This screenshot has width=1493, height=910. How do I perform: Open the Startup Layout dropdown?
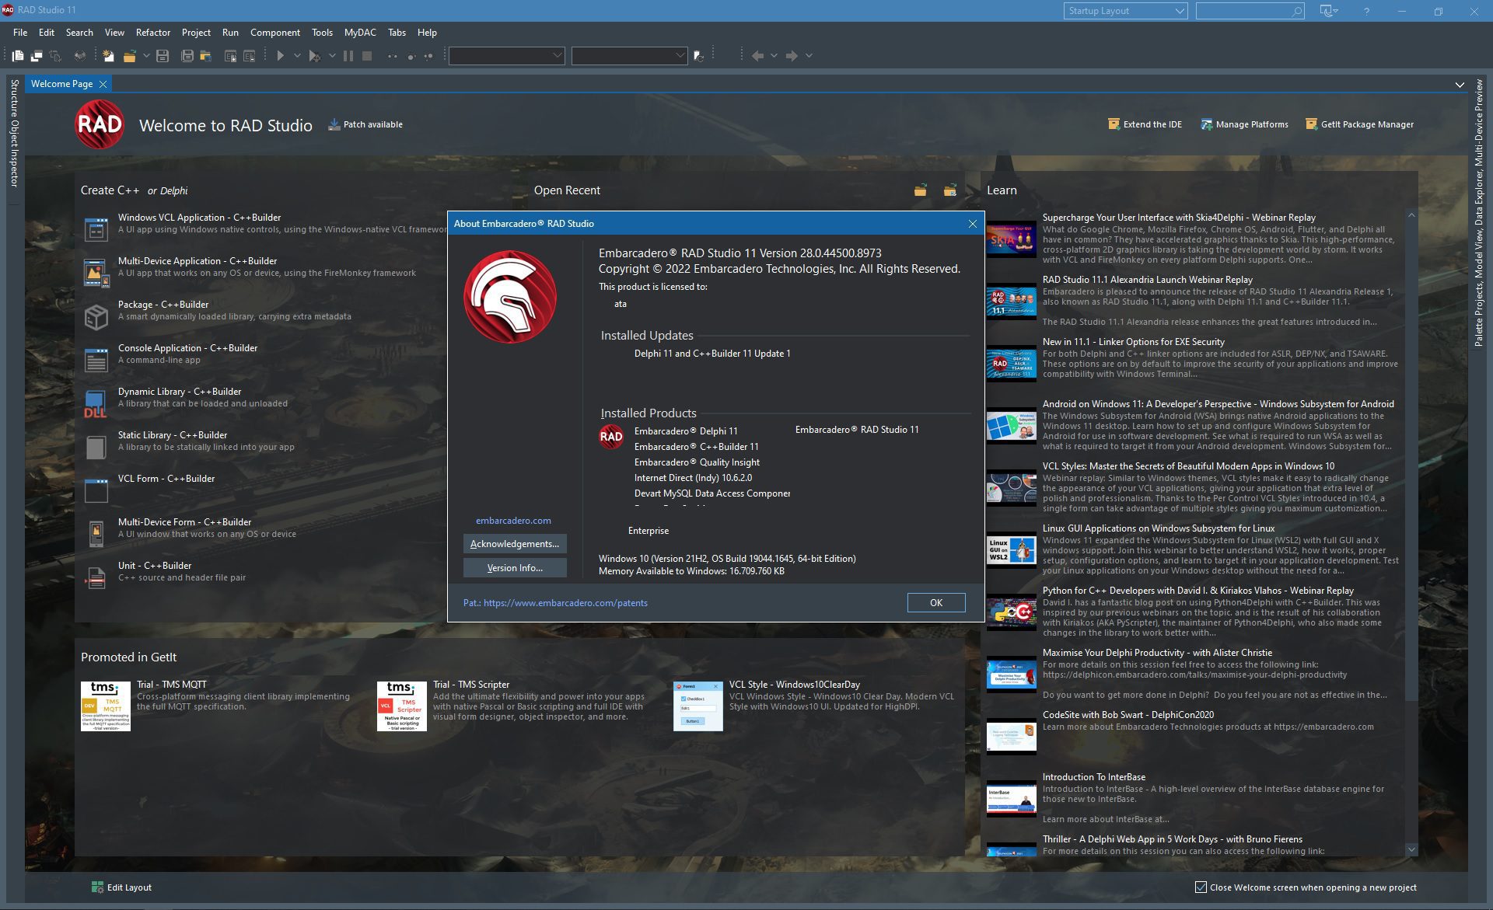[1125, 11]
